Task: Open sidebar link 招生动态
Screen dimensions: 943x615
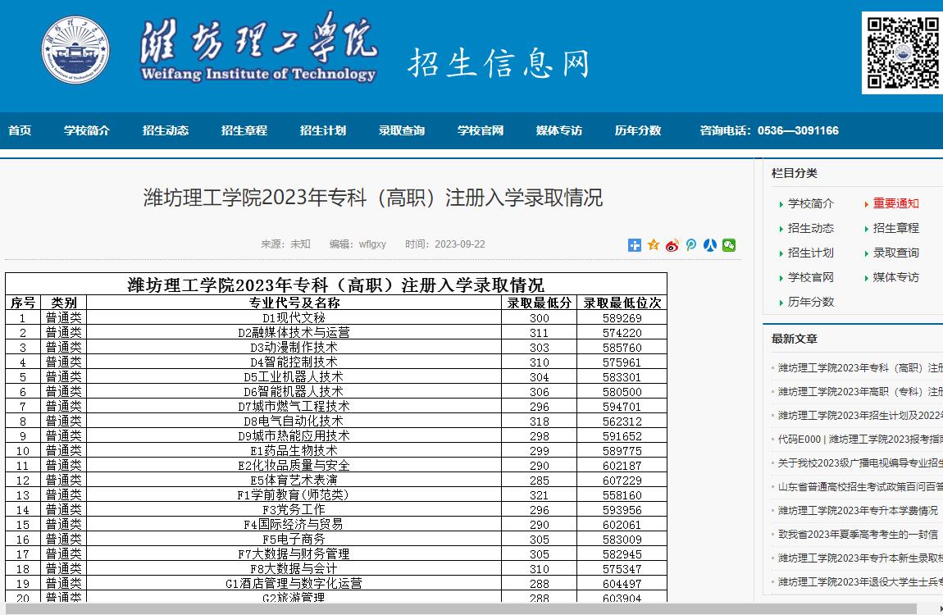Action: click(x=811, y=229)
